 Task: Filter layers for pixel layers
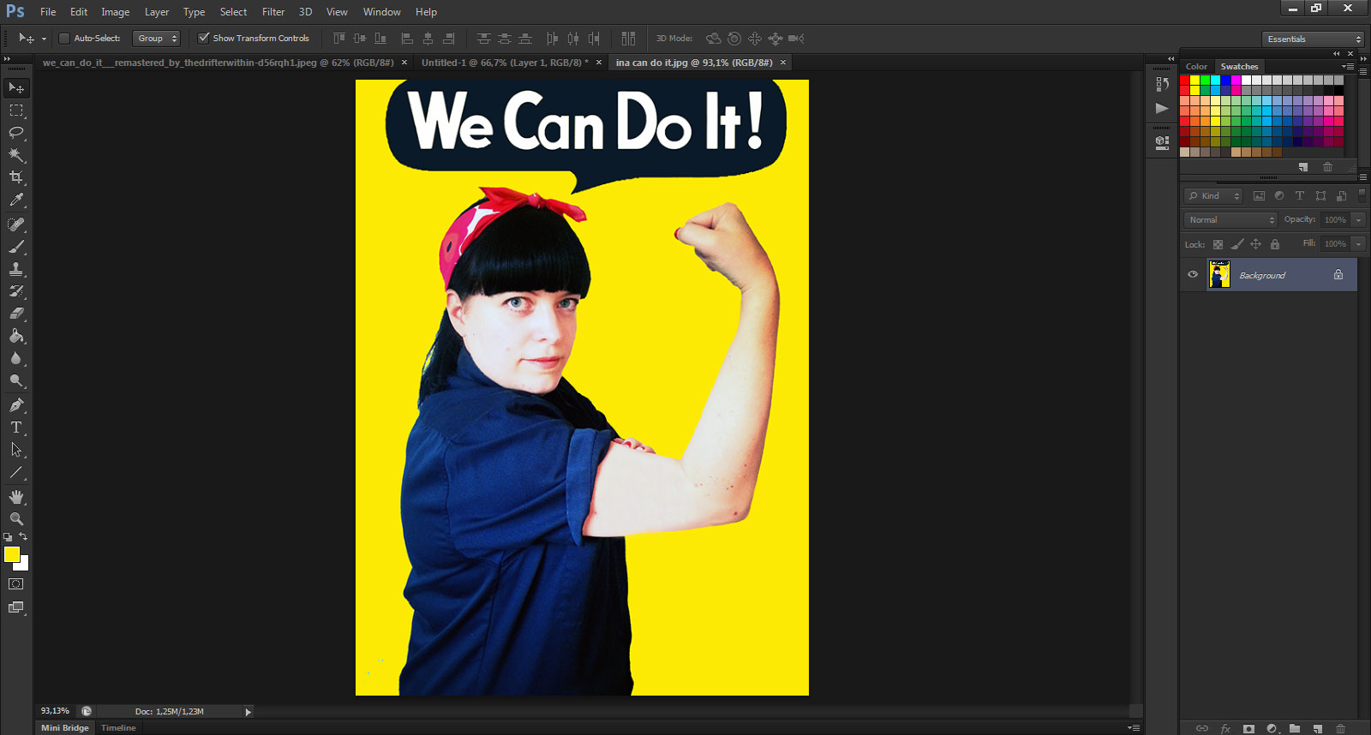click(1259, 196)
